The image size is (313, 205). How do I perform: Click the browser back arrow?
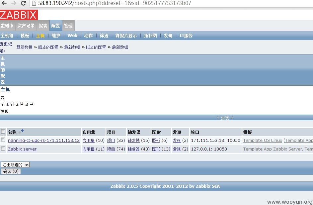pos(4,3)
